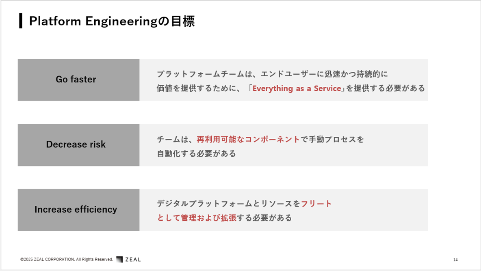The height and width of the screenshot is (271, 481).
Task: Click the 自動化する必要がある line
Action: (196, 153)
